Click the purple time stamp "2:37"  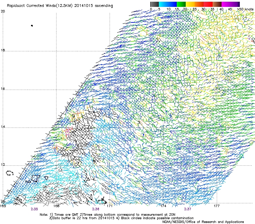coord(187,209)
